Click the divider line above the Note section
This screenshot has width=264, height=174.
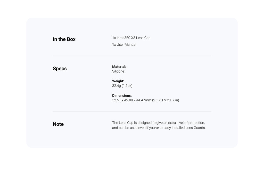132,111
